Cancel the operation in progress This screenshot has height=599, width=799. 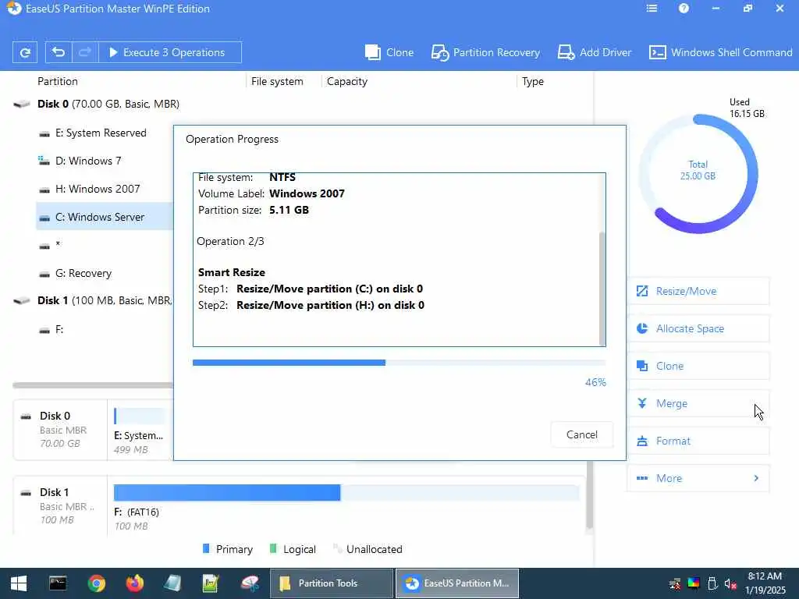[x=581, y=434]
